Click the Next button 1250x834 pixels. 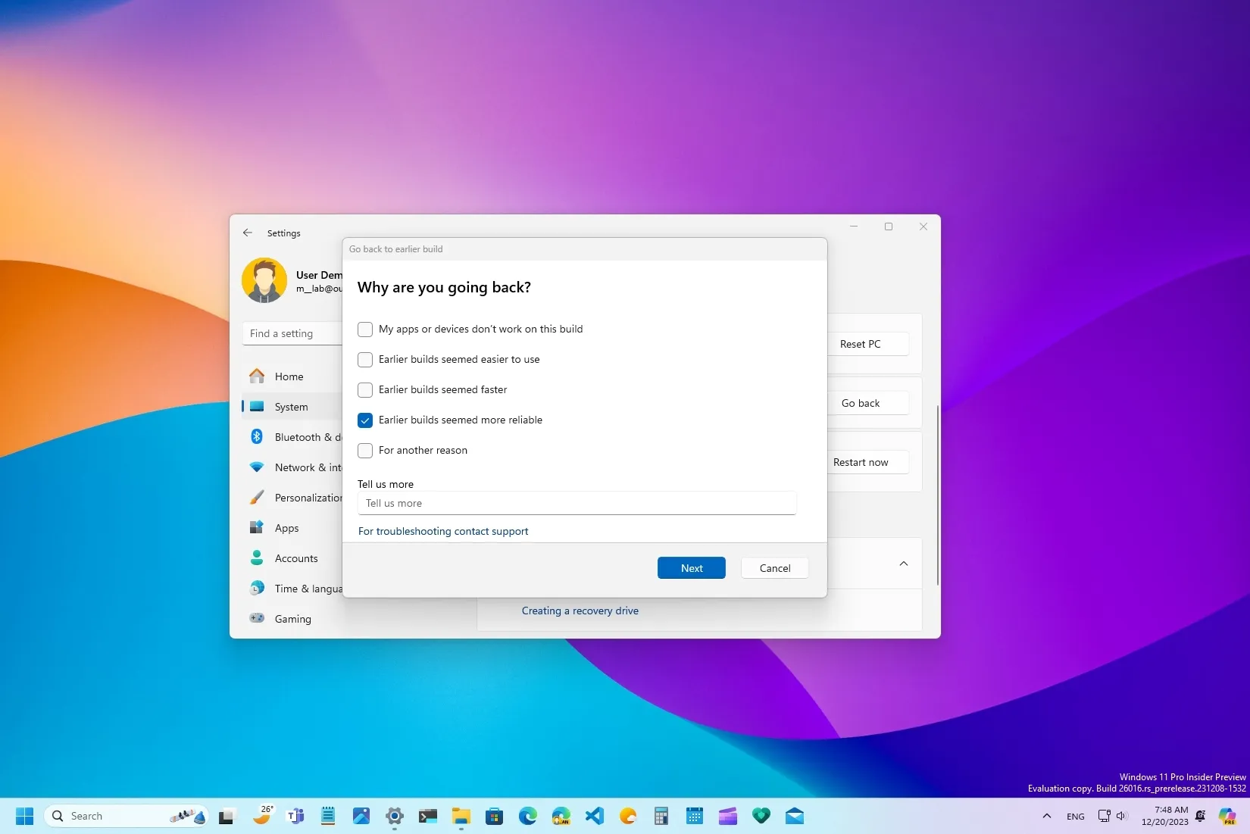coord(690,567)
